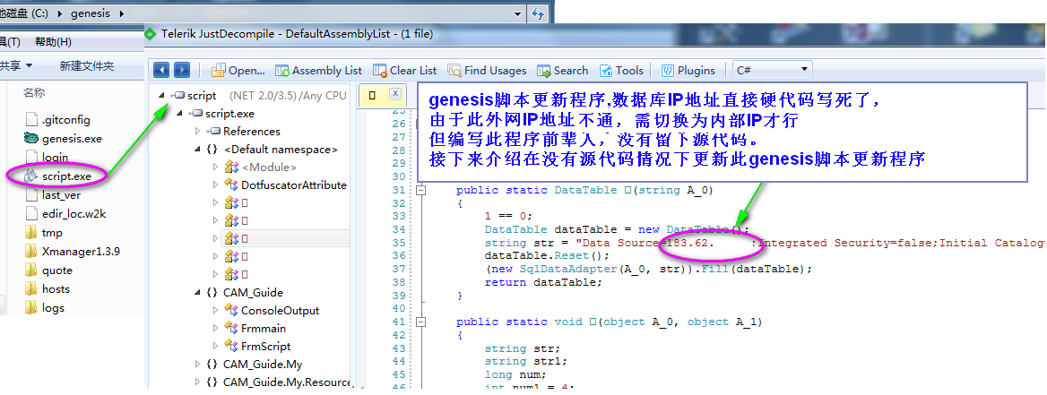Select the ConsoleOutput class

280,310
